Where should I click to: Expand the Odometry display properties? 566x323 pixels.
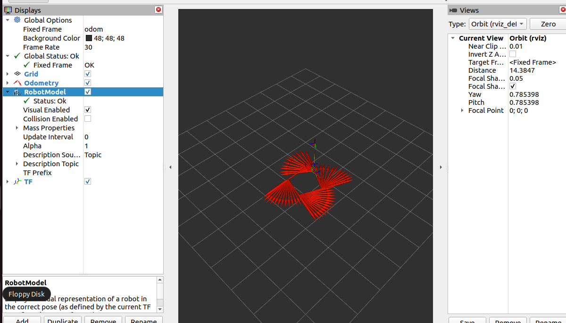[x=8, y=83]
